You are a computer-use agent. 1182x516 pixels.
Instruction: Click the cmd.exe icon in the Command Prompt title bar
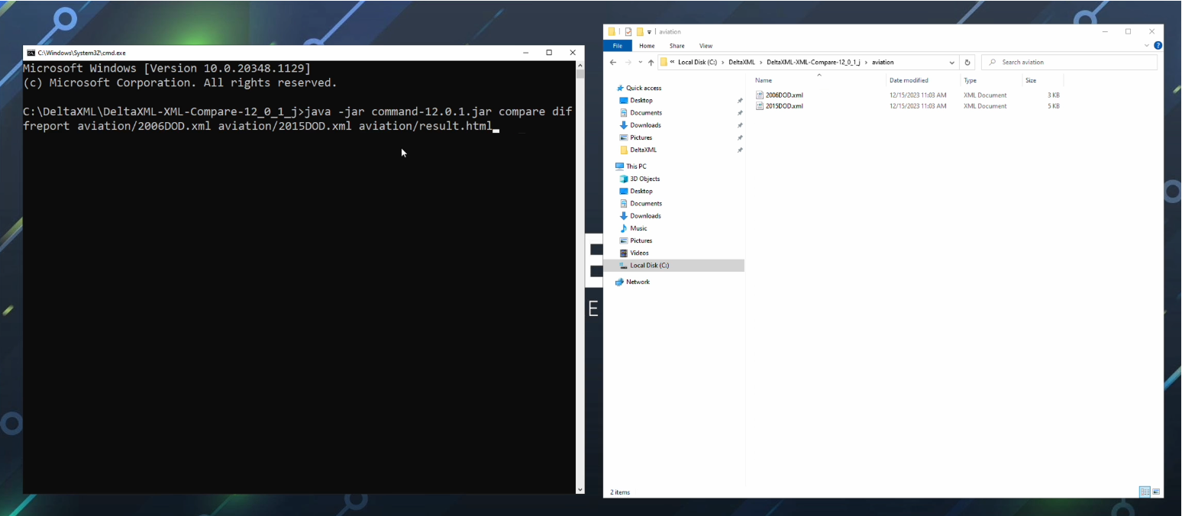[x=31, y=53]
